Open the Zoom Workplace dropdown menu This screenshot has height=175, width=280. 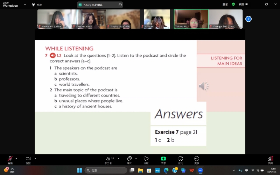(x=25, y=5)
